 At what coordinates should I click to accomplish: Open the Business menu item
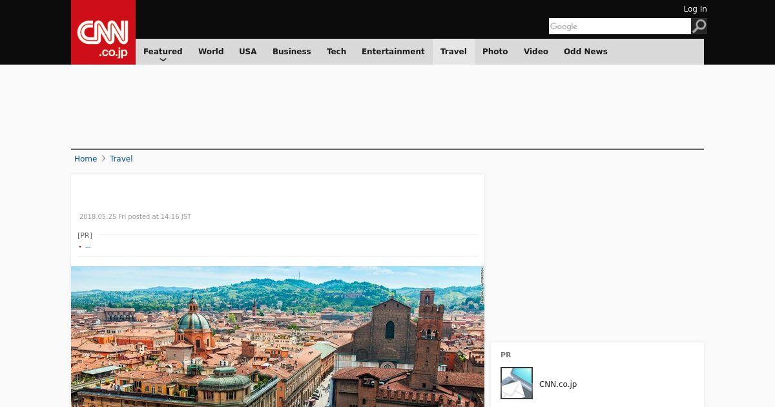tap(291, 52)
